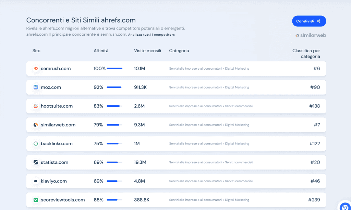Select the 10.1M monthly visits value

point(140,69)
